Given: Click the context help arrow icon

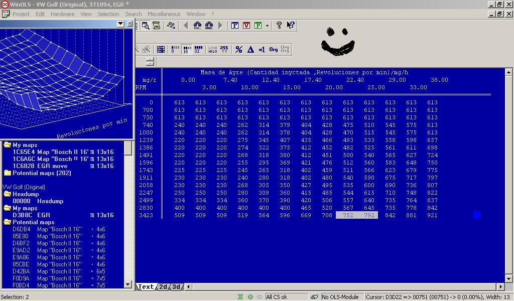Looking at the screenshot, I should pos(291,26).
